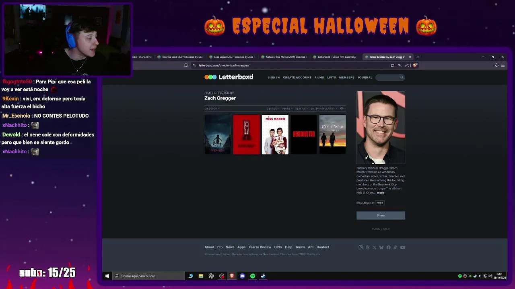Expand the DECADE filter dropdown

click(x=273, y=108)
